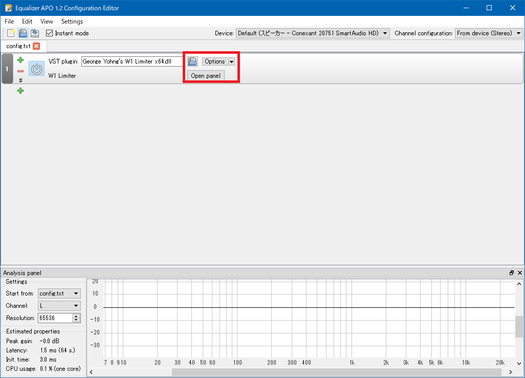Expand the Options dropdown arrow
This screenshot has height=378, width=525.
coord(231,61)
